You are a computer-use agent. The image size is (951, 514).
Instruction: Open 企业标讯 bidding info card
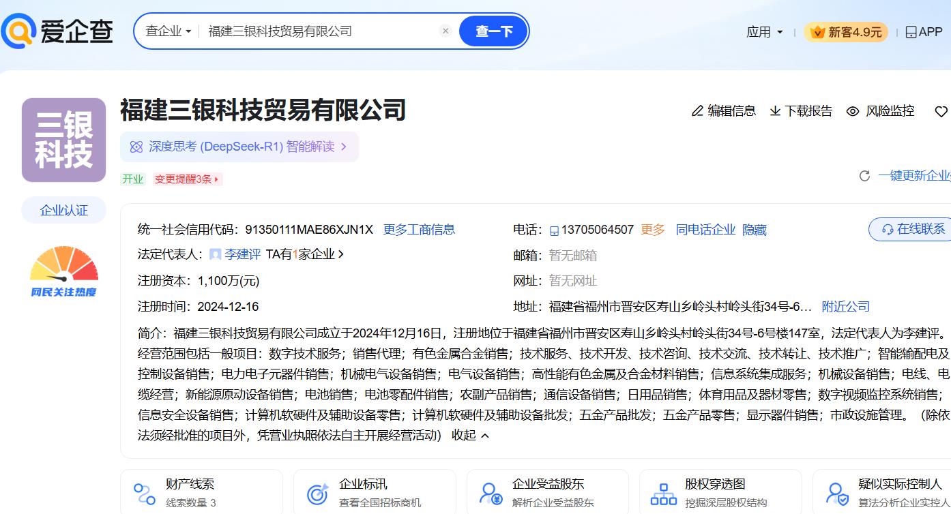374,492
